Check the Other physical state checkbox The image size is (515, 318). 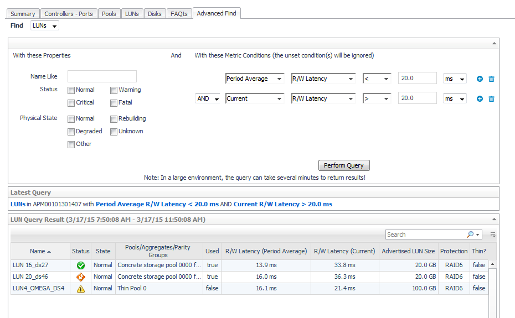71,144
